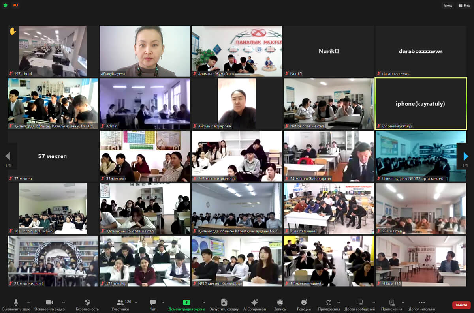This screenshot has height=313, width=474.
Task: Expand video options arrow beside camera
Action: (63, 302)
